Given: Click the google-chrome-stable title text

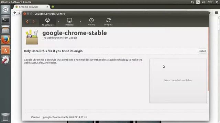Looking at the screenshot, I should coord(75,33).
